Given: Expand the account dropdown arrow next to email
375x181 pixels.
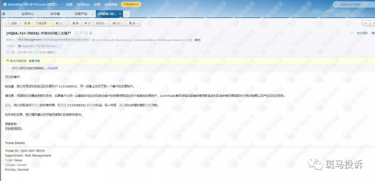Looking at the screenshot, I should [57, 5].
